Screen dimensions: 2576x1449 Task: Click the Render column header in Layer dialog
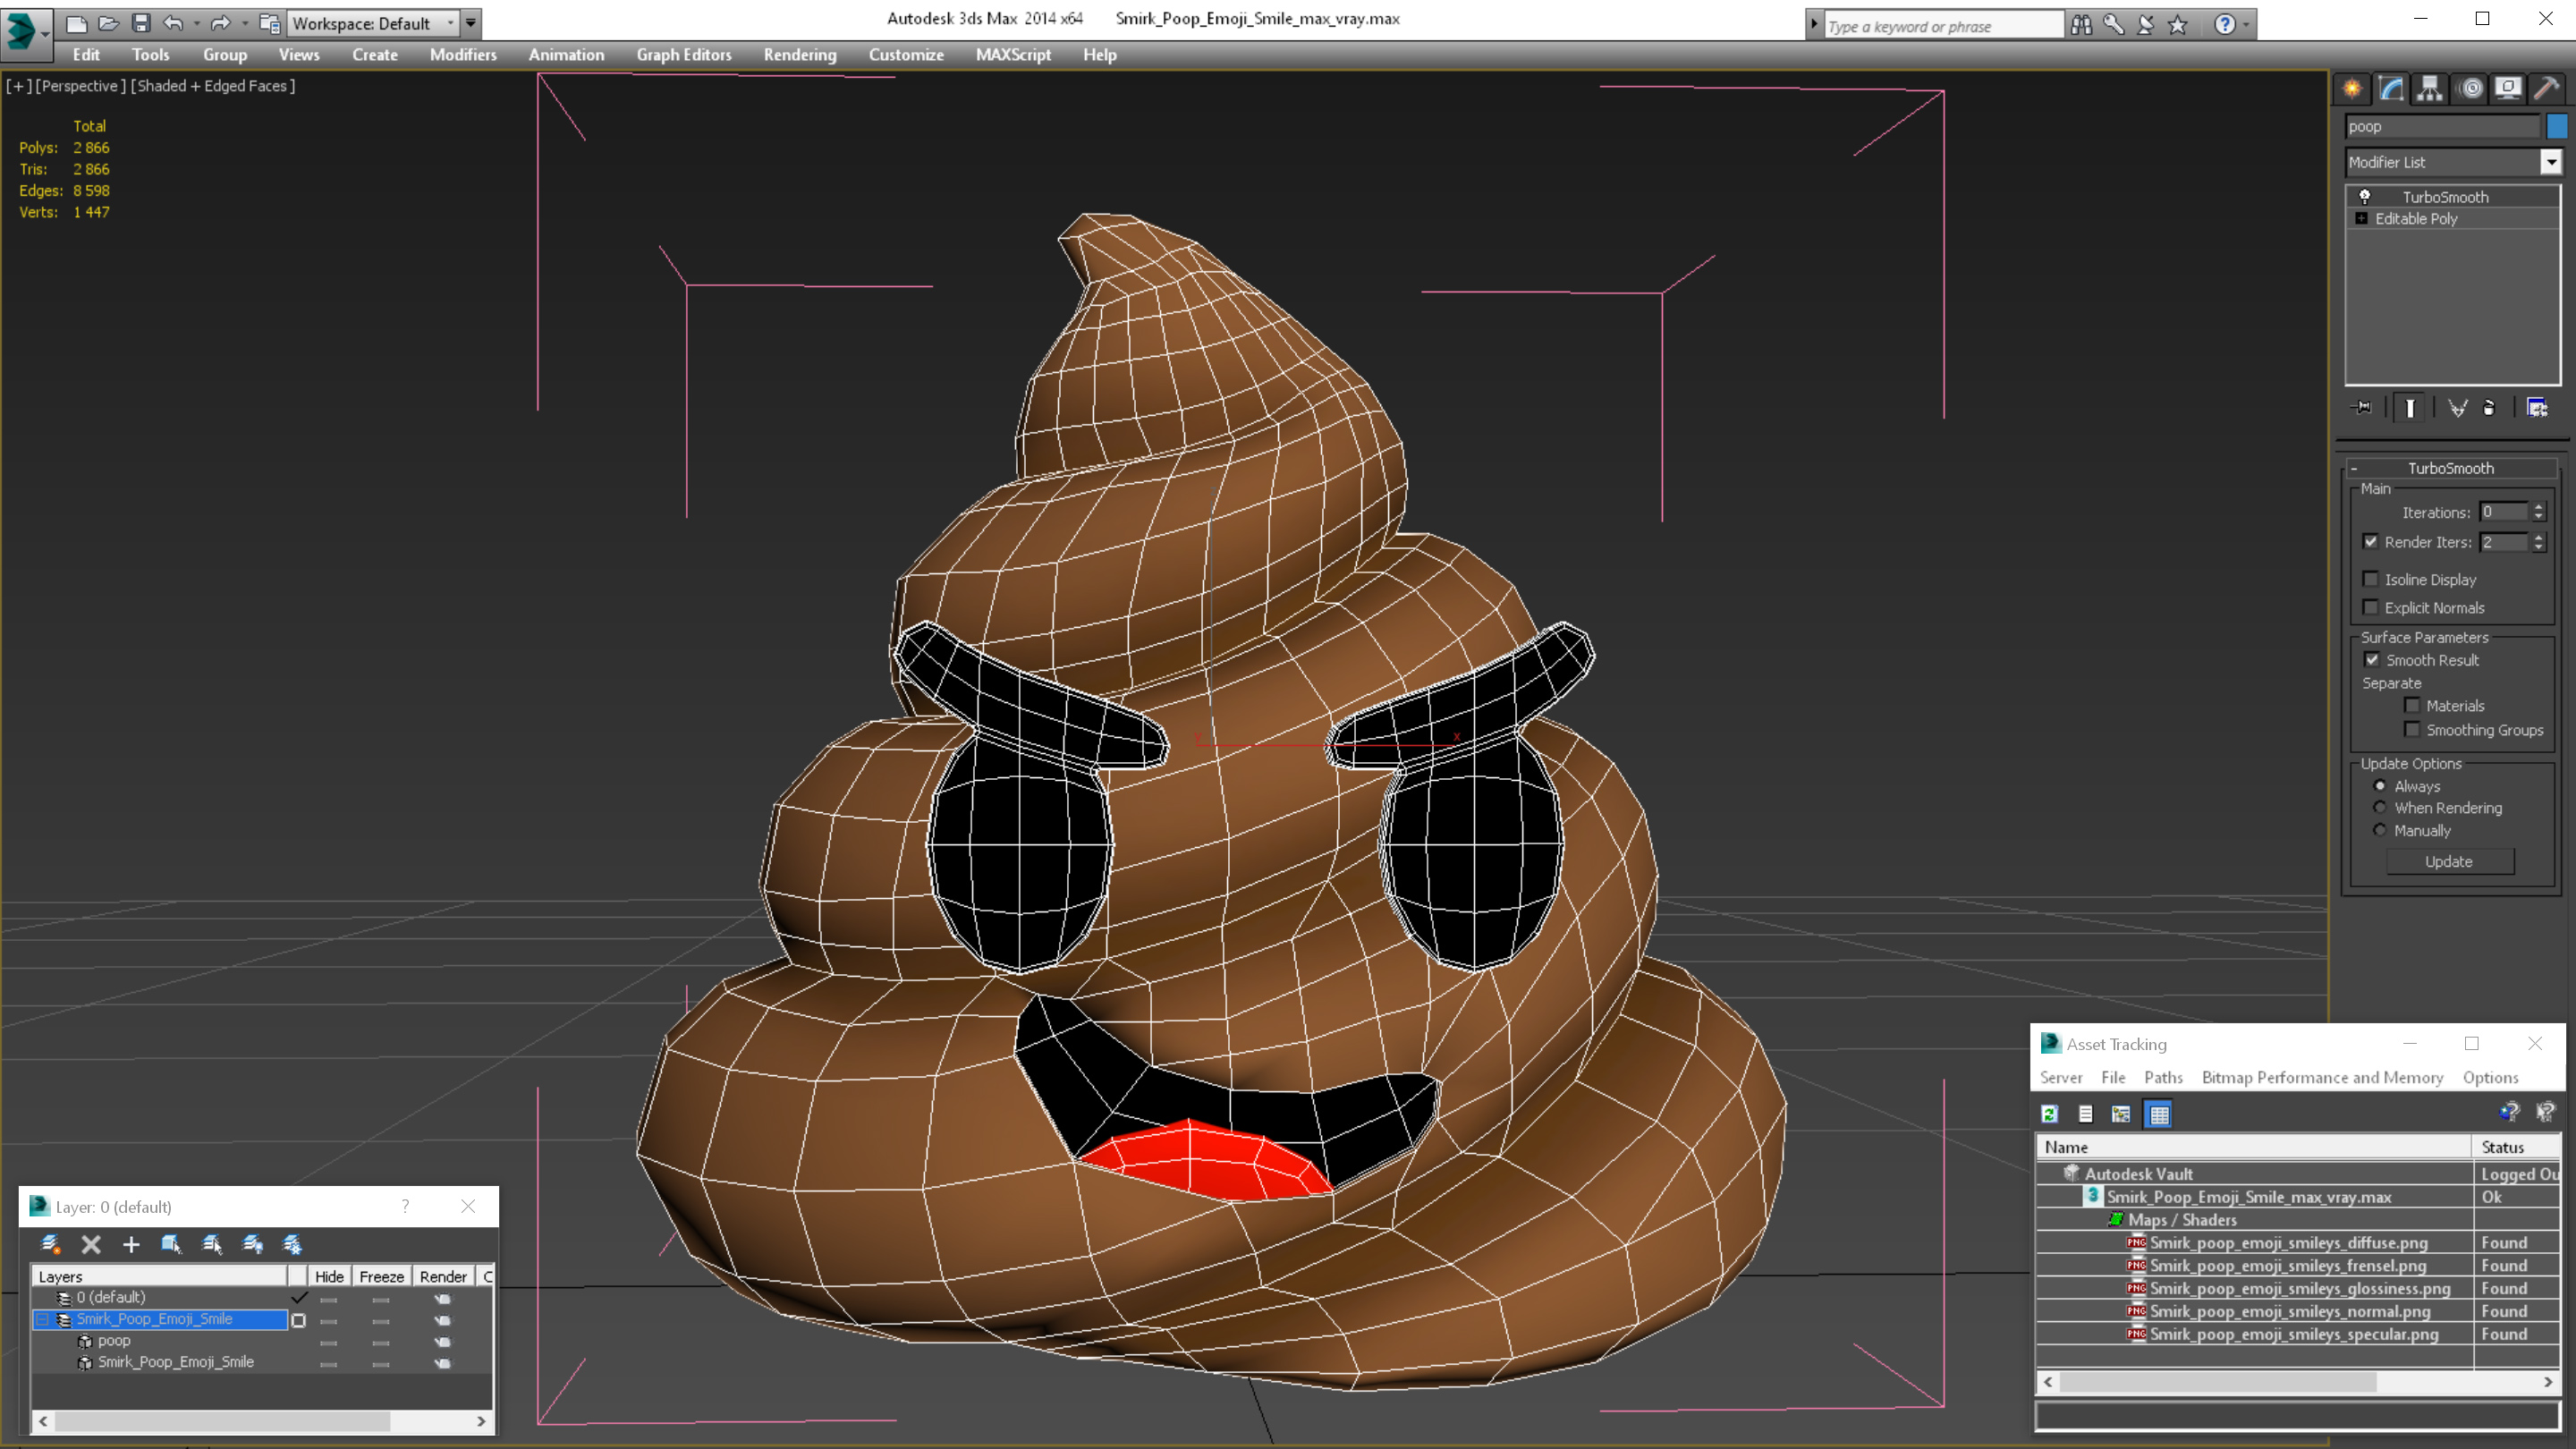pyautogui.click(x=443, y=1276)
